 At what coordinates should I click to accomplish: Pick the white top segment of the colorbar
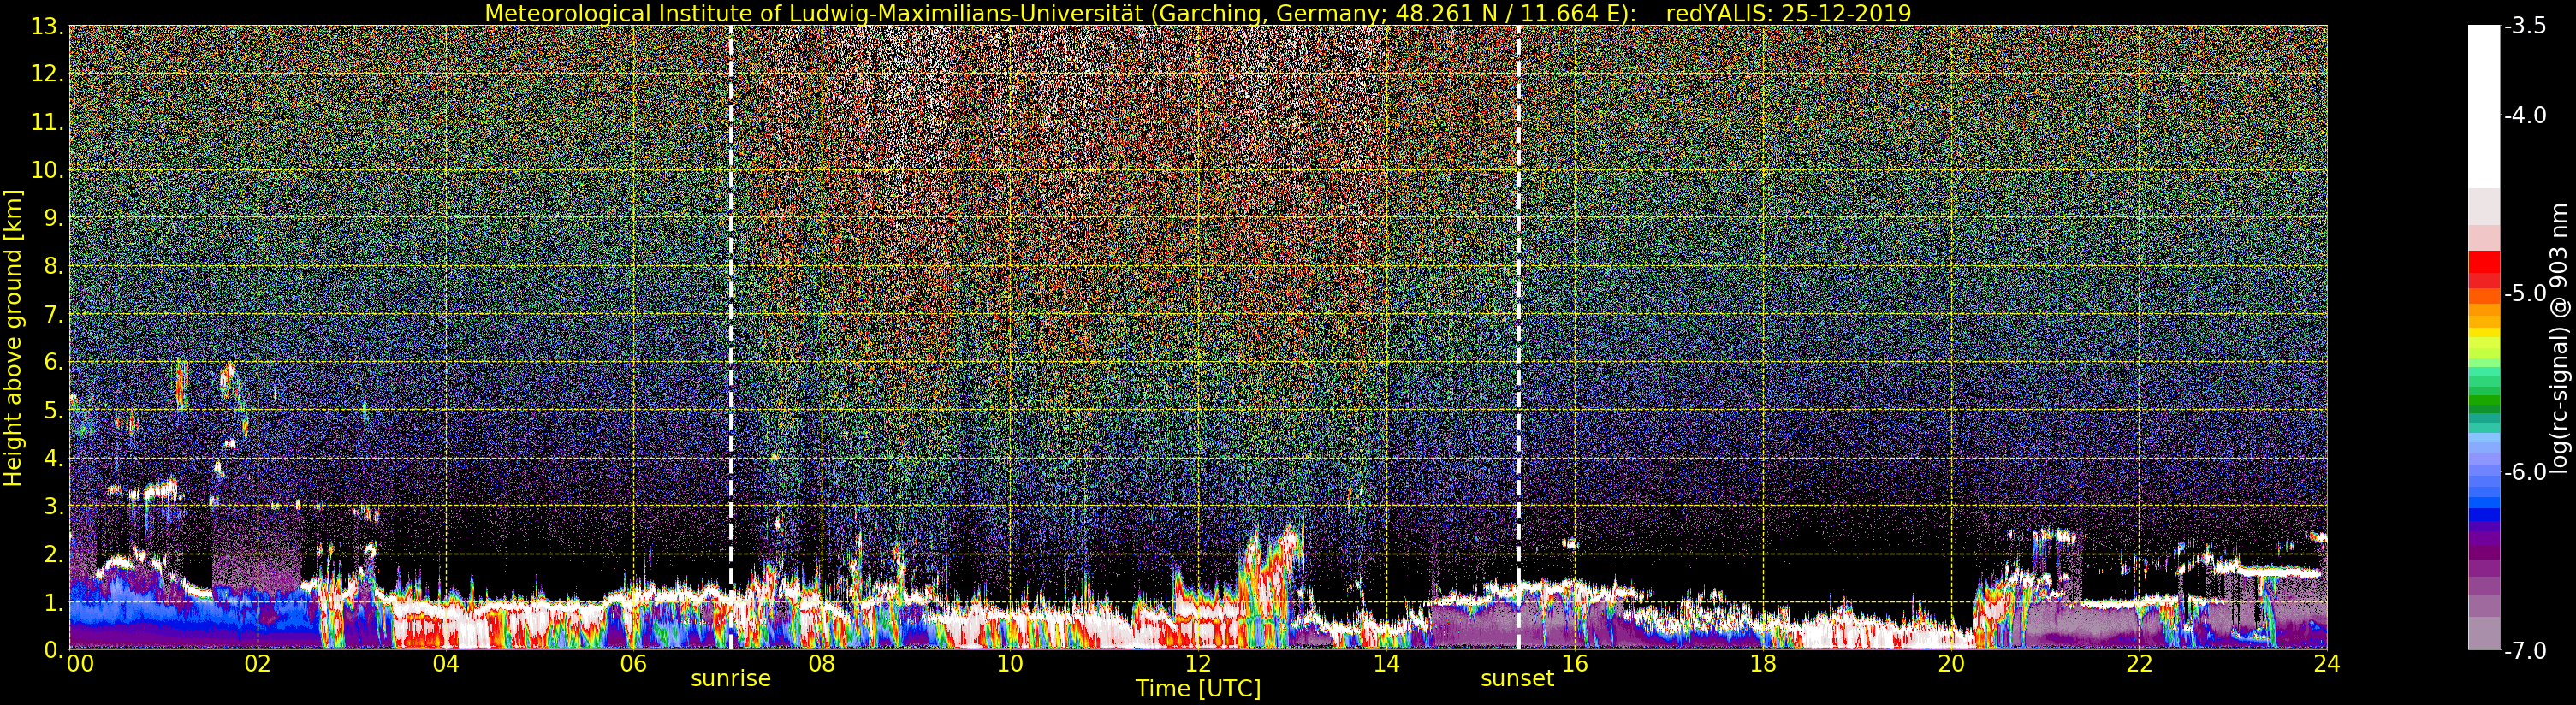(x=2484, y=106)
